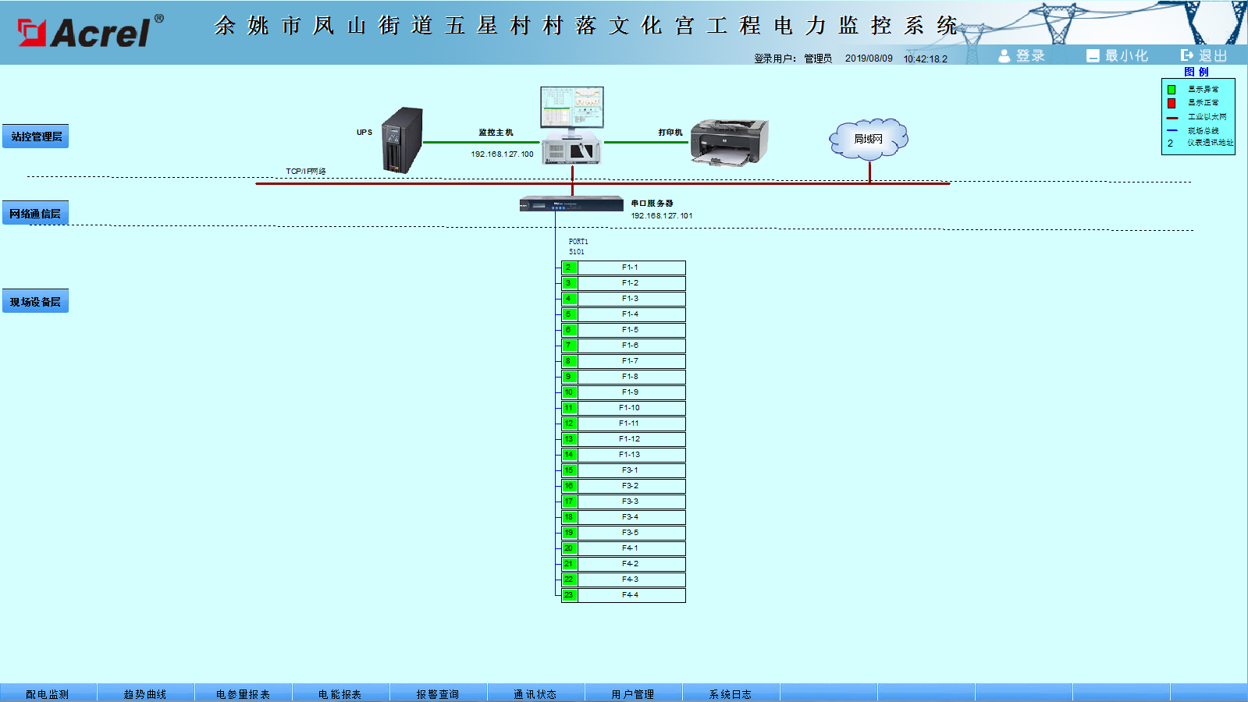Click the 现场设备层 button
This screenshot has height=702, width=1248.
coord(36,302)
